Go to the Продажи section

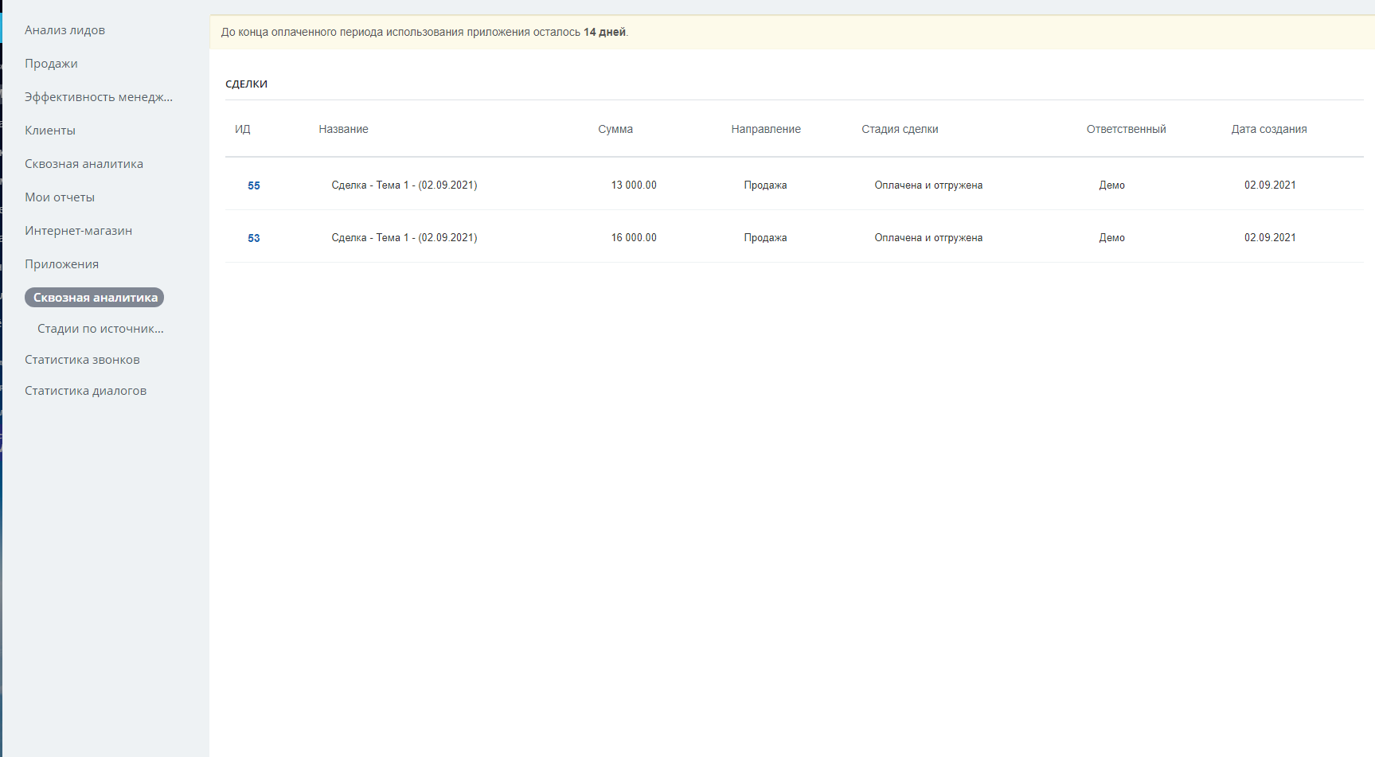point(51,64)
